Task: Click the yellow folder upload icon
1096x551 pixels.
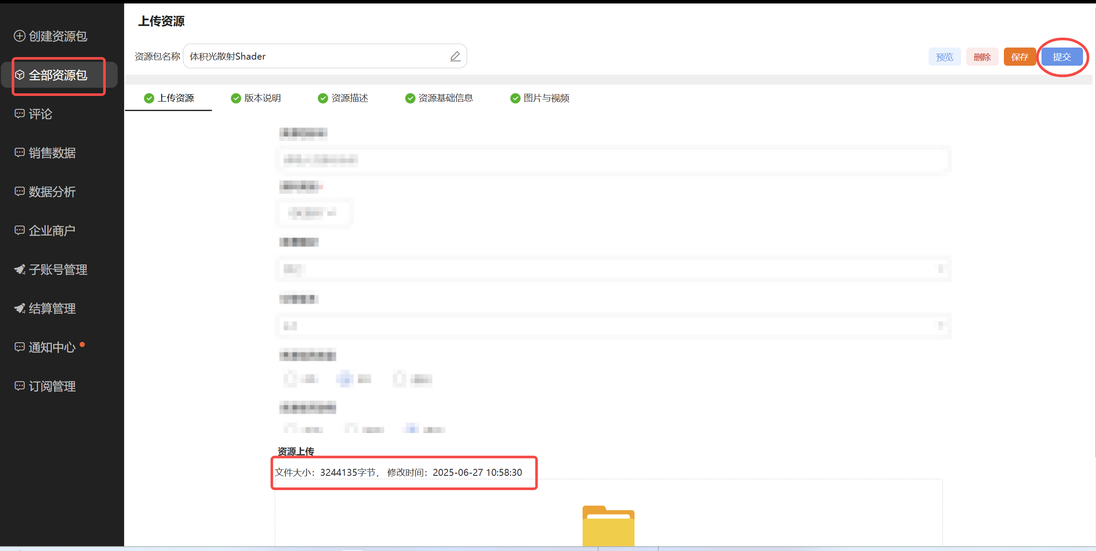Action: click(x=608, y=526)
